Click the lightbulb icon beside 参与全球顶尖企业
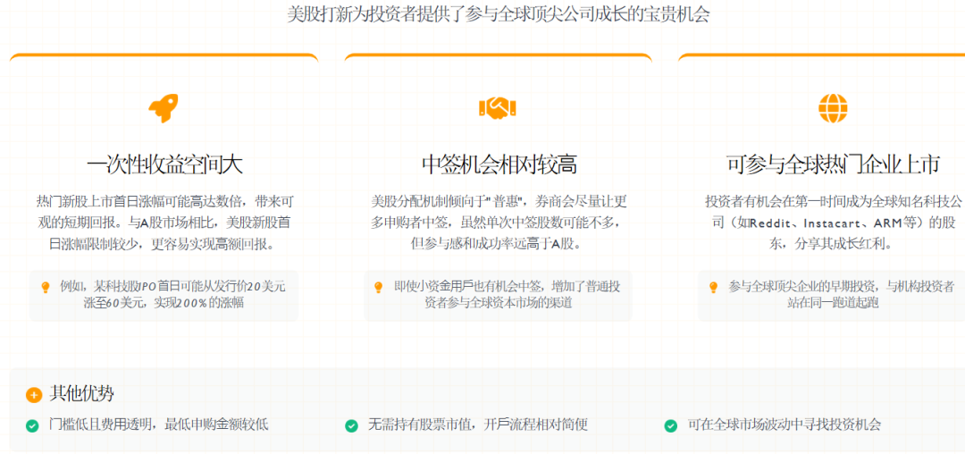 pos(714,287)
